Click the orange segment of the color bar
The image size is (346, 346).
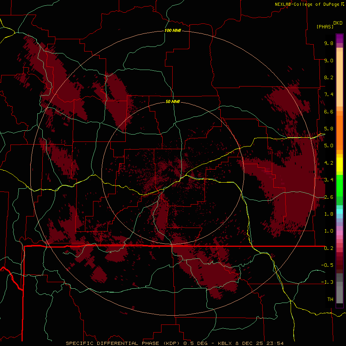[339, 132]
